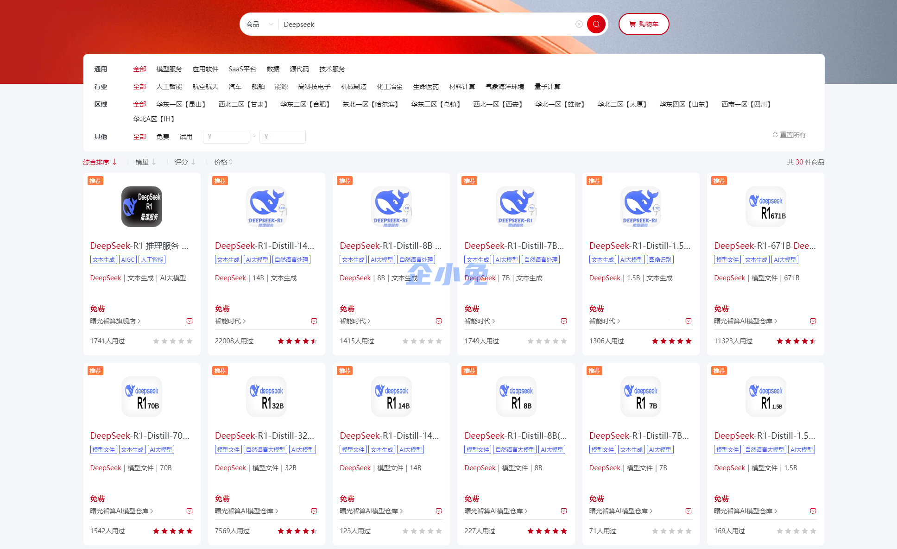The height and width of the screenshot is (549, 897).
Task: Click star rating on 1306人用过 card
Action: (672, 341)
